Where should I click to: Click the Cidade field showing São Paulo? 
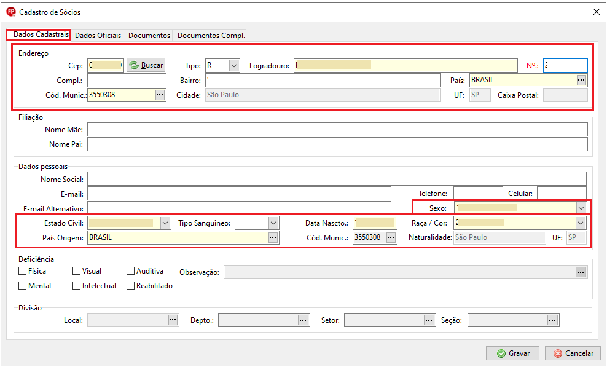click(x=323, y=95)
